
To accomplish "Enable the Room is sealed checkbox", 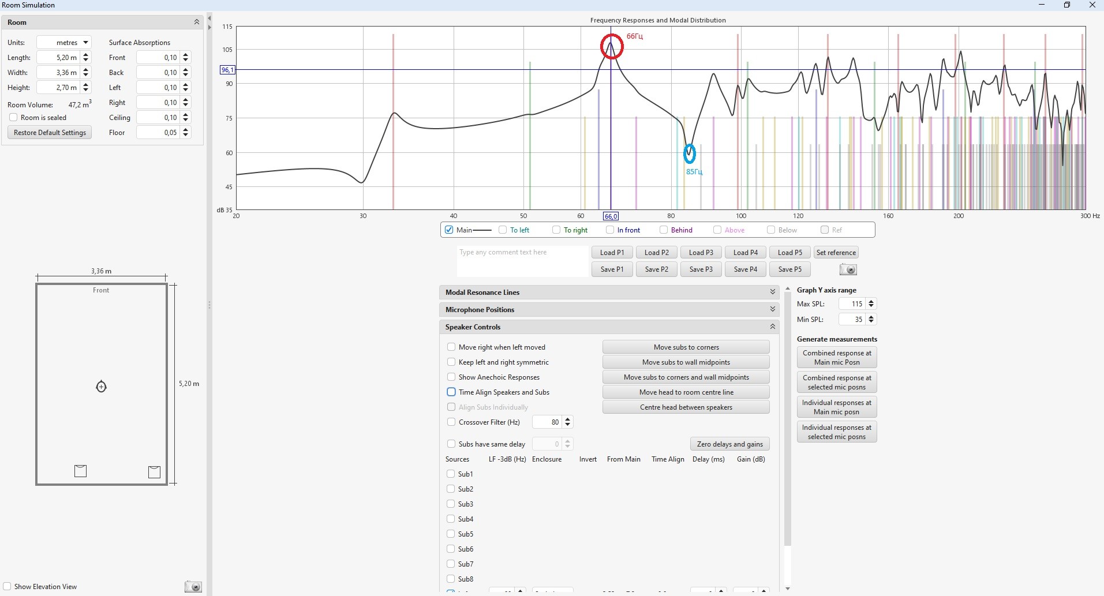I will click(x=13, y=118).
